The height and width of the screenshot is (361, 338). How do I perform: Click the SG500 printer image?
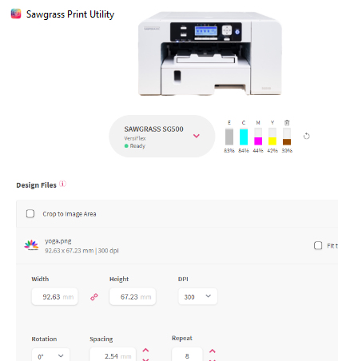tap(210, 54)
